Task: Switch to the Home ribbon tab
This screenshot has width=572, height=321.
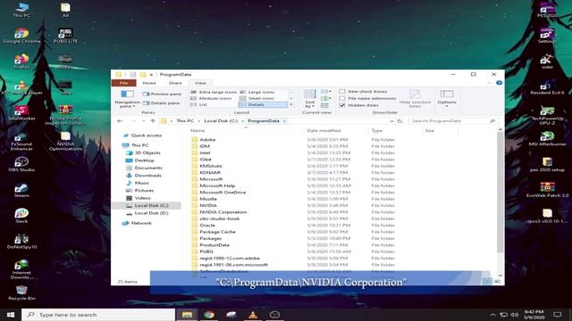Action: pos(149,83)
